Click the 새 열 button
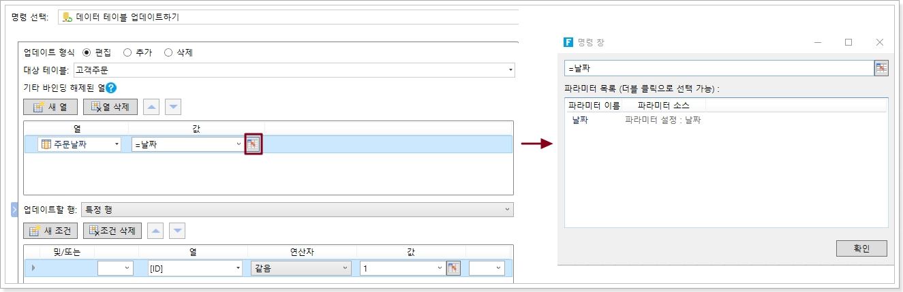The image size is (903, 292). pyautogui.click(x=50, y=107)
